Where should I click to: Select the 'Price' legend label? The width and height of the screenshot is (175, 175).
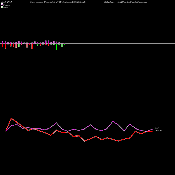tap(6, 8)
